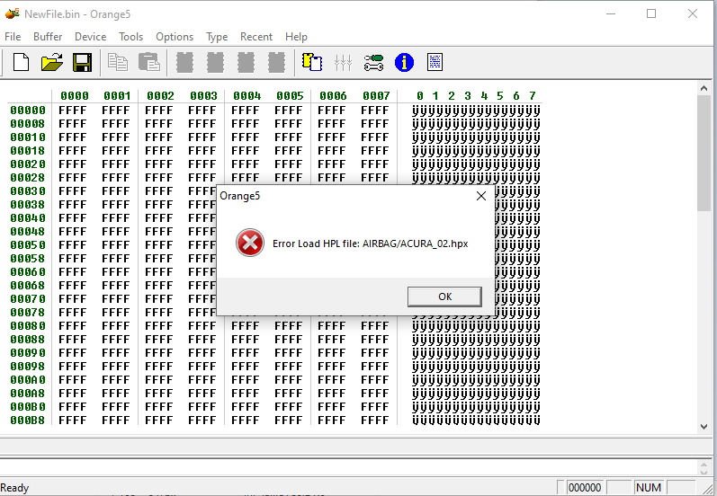Close the Orange5 error dialog with X

coord(480,196)
